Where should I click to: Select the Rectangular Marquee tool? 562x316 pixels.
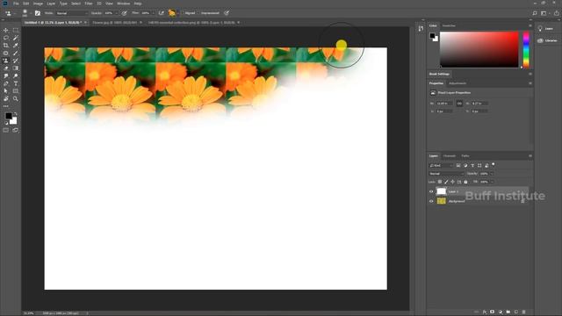(16, 30)
